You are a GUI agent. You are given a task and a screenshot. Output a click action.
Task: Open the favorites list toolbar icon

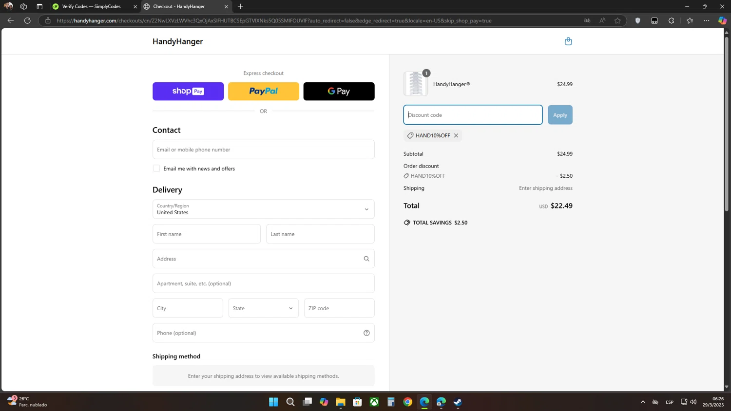coord(690,20)
